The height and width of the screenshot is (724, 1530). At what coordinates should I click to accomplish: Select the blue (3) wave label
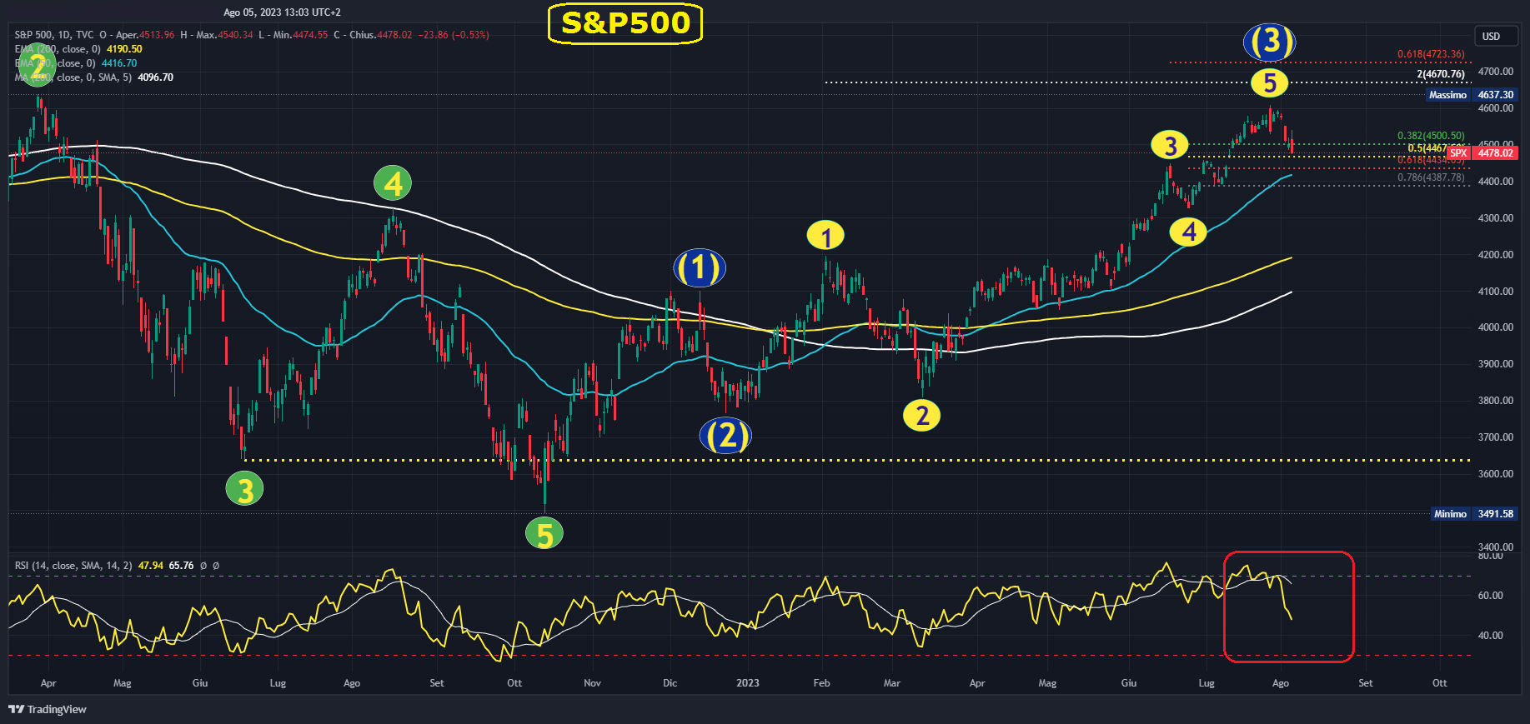(1269, 42)
